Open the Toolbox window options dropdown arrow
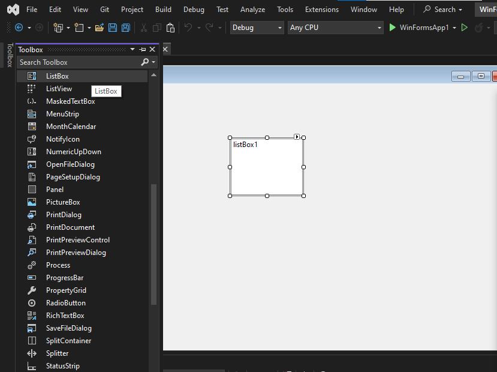 [x=132, y=50]
